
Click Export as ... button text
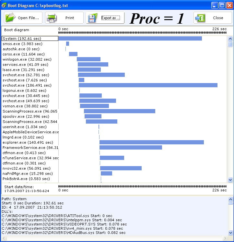point(111,18)
